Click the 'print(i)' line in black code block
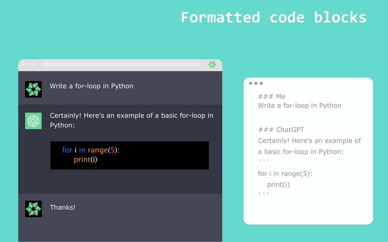Screen dimensions: 388x242 [85, 159]
